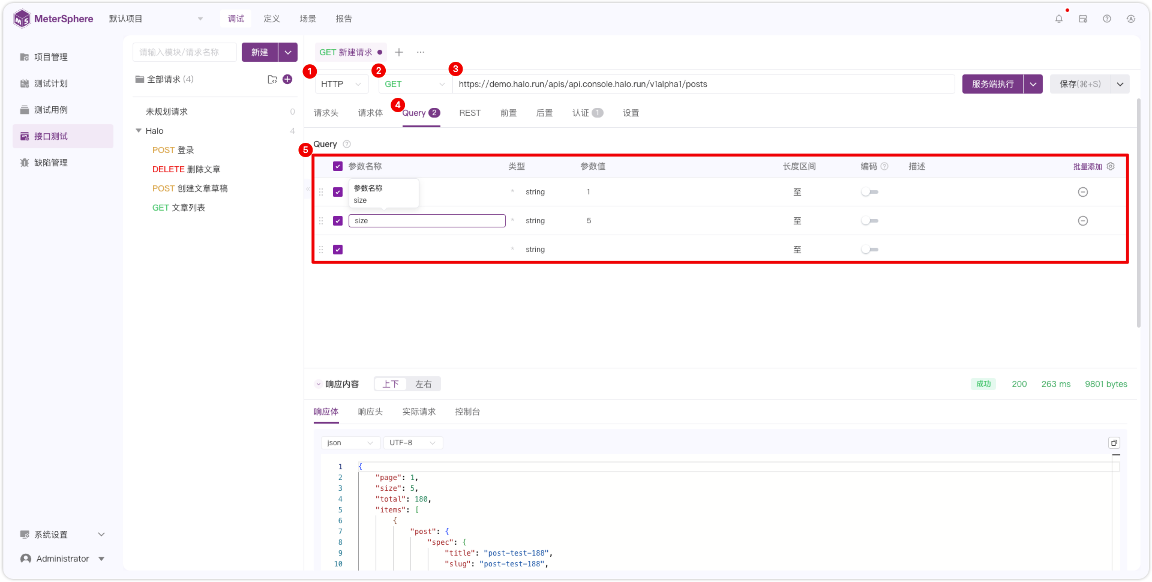Switch to the 请求头 tab
This screenshot has width=1152, height=582.
point(326,113)
